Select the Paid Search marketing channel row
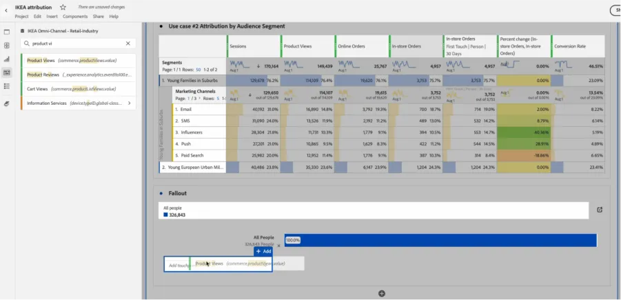 (199, 155)
